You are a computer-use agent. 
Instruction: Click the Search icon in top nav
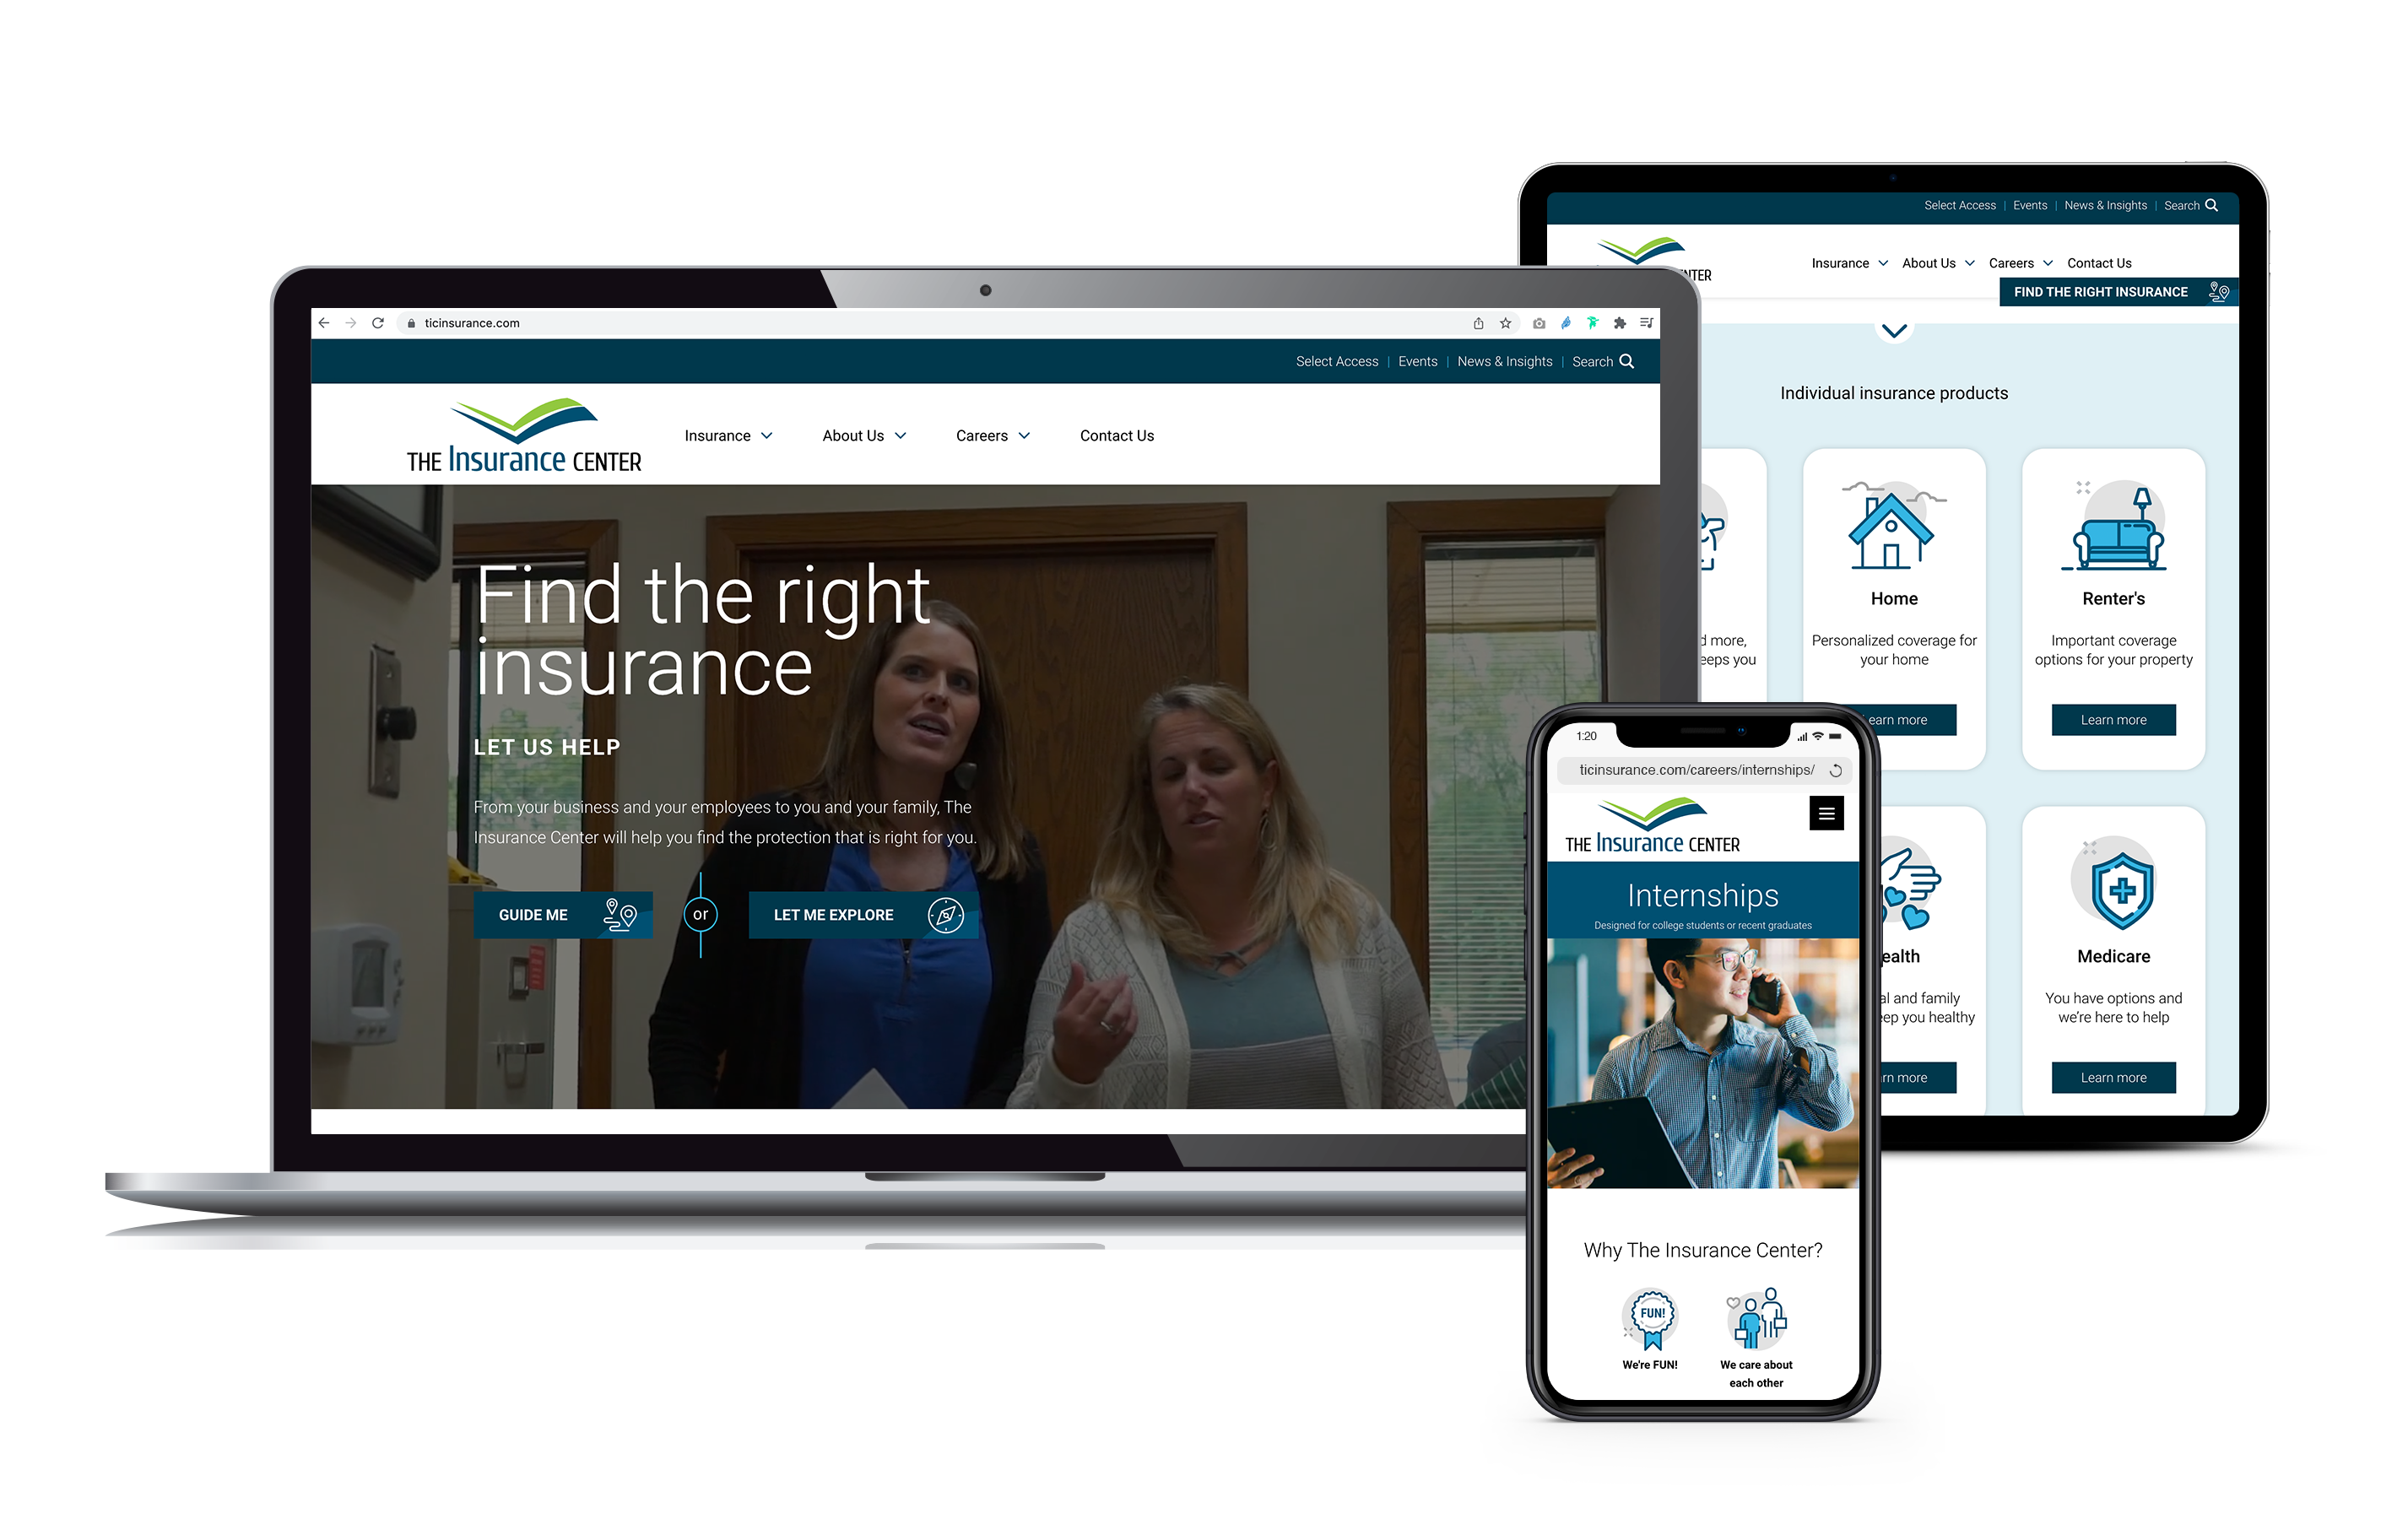click(x=1626, y=360)
